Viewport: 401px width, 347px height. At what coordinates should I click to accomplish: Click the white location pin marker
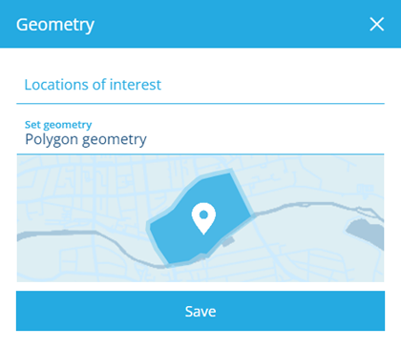click(x=203, y=218)
